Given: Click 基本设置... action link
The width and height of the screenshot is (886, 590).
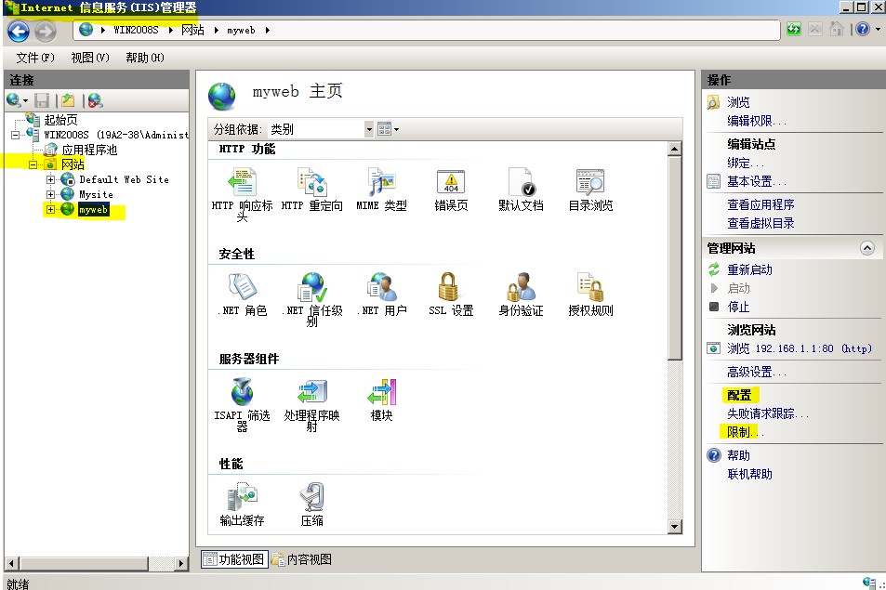Looking at the screenshot, I should point(757,182).
